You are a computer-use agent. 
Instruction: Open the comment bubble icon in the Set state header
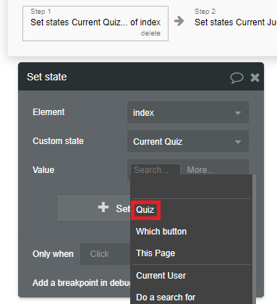pos(236,78)
